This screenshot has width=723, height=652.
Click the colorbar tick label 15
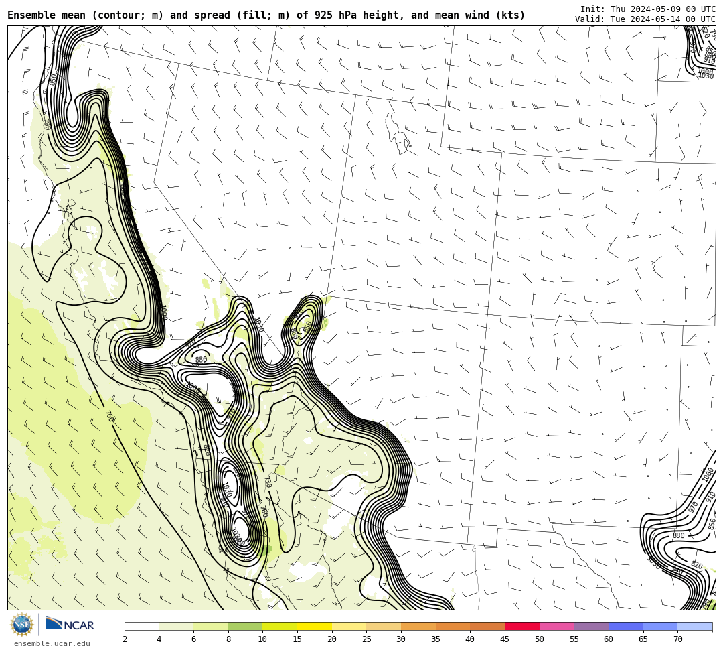click(x=297, y=639)
